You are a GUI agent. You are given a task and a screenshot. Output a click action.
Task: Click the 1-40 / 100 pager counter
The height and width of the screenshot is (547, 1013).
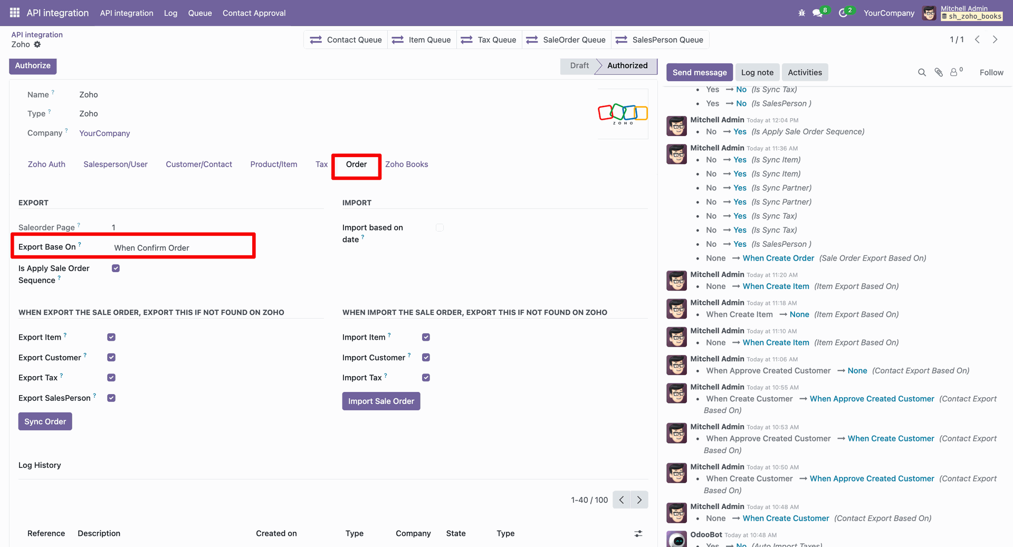coord(589,500)
